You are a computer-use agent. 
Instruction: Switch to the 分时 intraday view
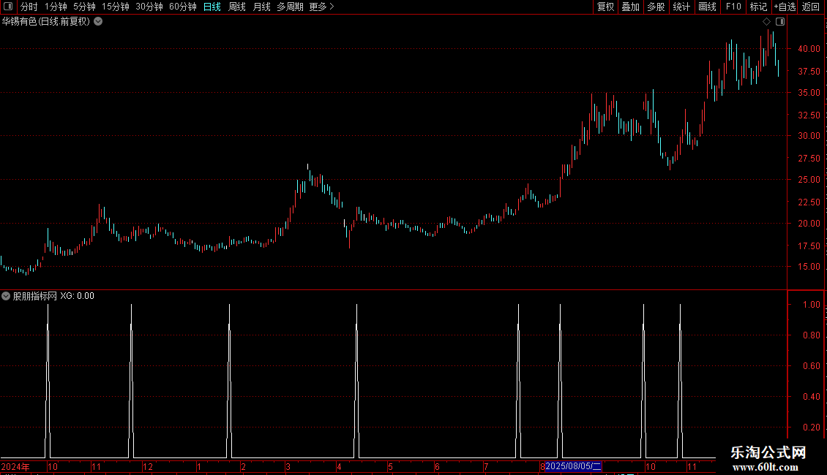29,7
